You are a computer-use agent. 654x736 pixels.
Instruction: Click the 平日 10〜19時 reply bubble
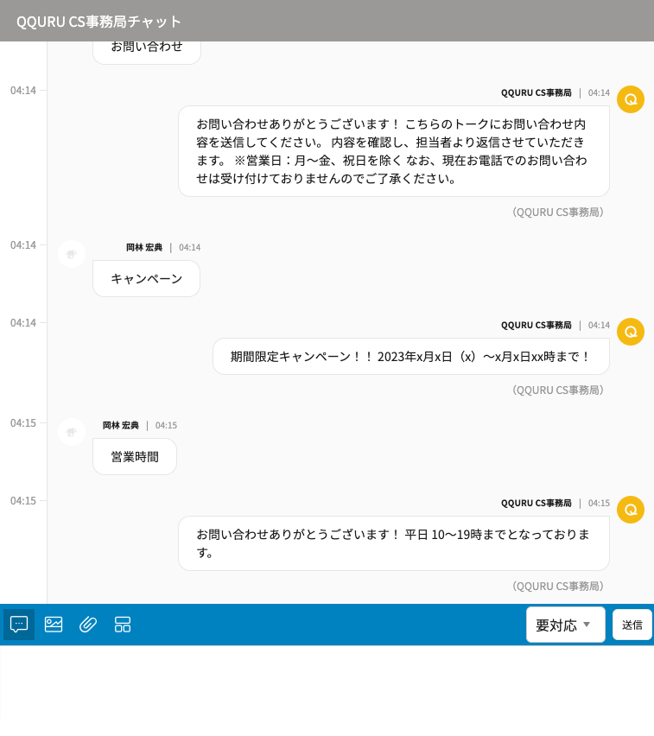pos(393,543)
